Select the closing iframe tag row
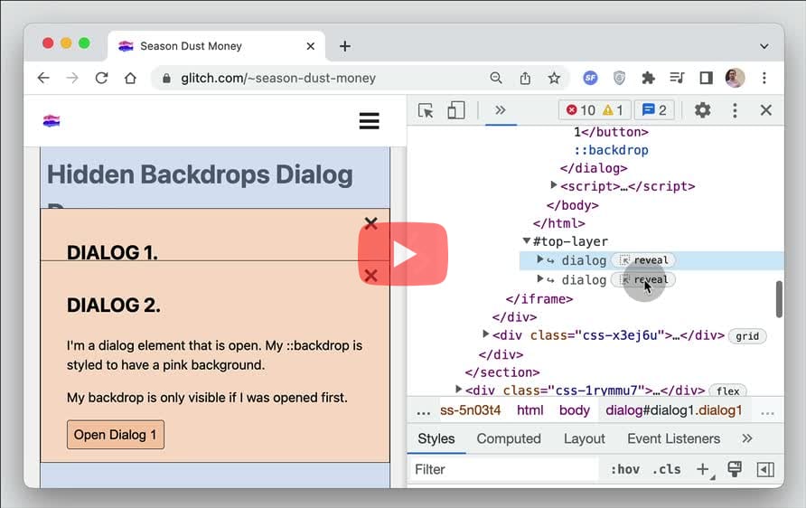The width and height of the screenshot is (806, 508). 539,298
